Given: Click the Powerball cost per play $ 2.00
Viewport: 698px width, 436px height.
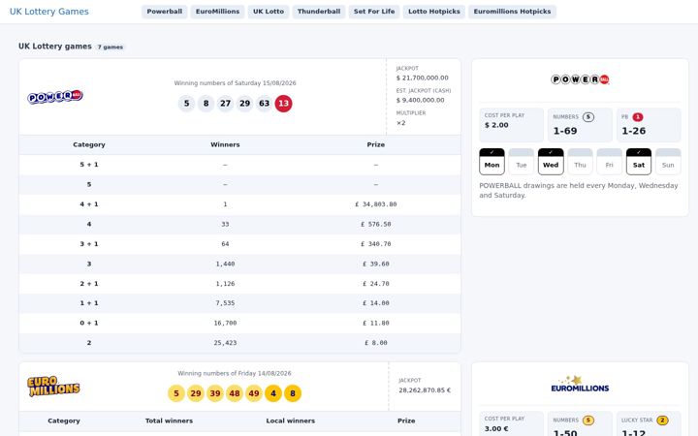Looking at the screenshot, I should pos(496,125).
